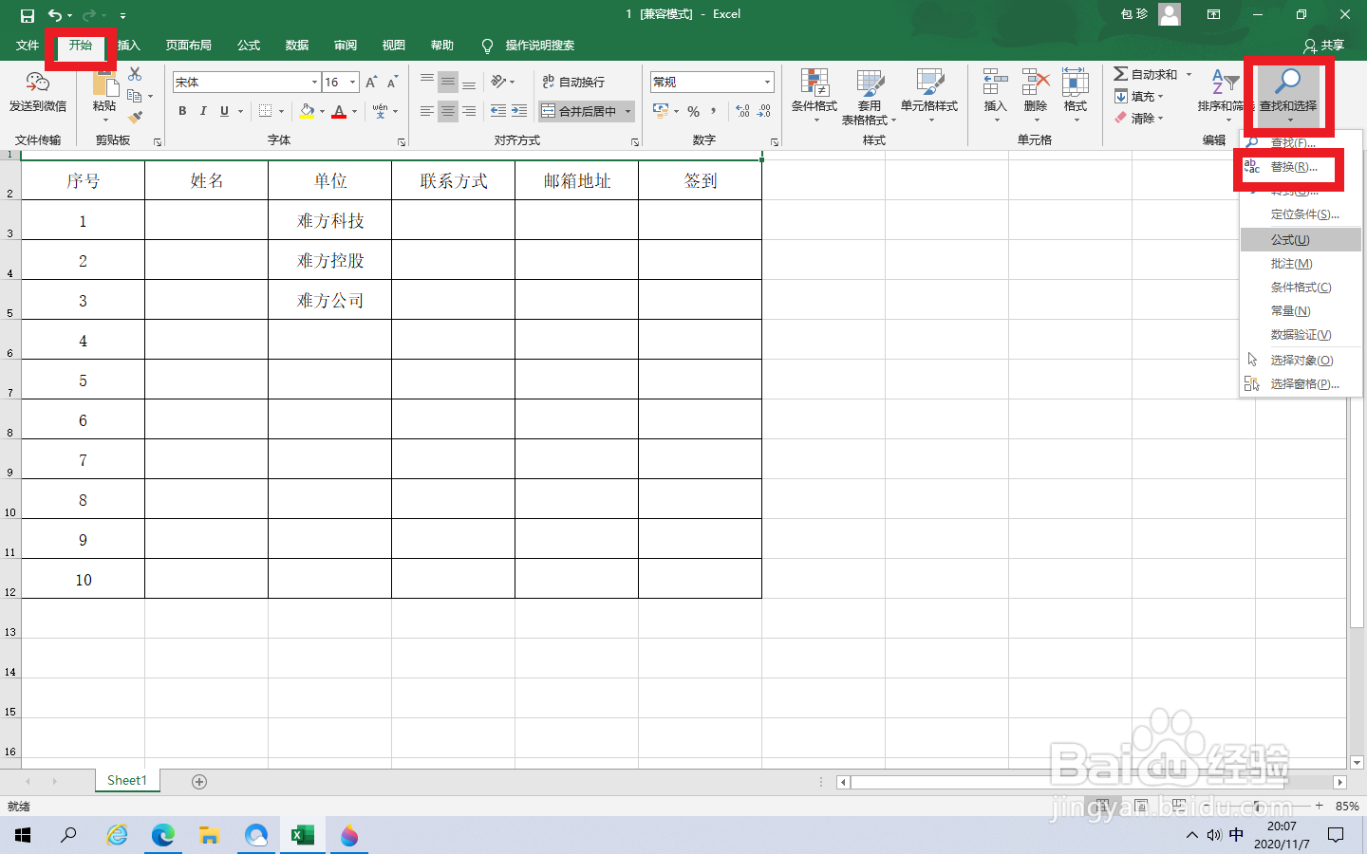
Task: Open the Insert (插入) ribbon tab
Action: pyautogui.click(x=129, y=46)
